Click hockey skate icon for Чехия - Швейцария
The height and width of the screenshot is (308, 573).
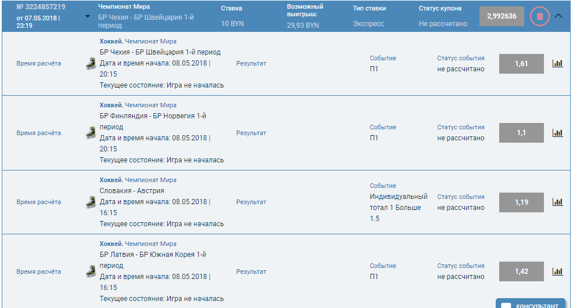coord(90,64)
